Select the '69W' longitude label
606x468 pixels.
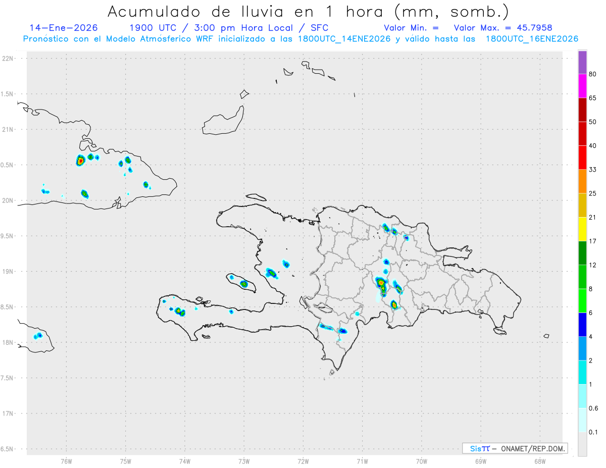(x=481, y=461)
